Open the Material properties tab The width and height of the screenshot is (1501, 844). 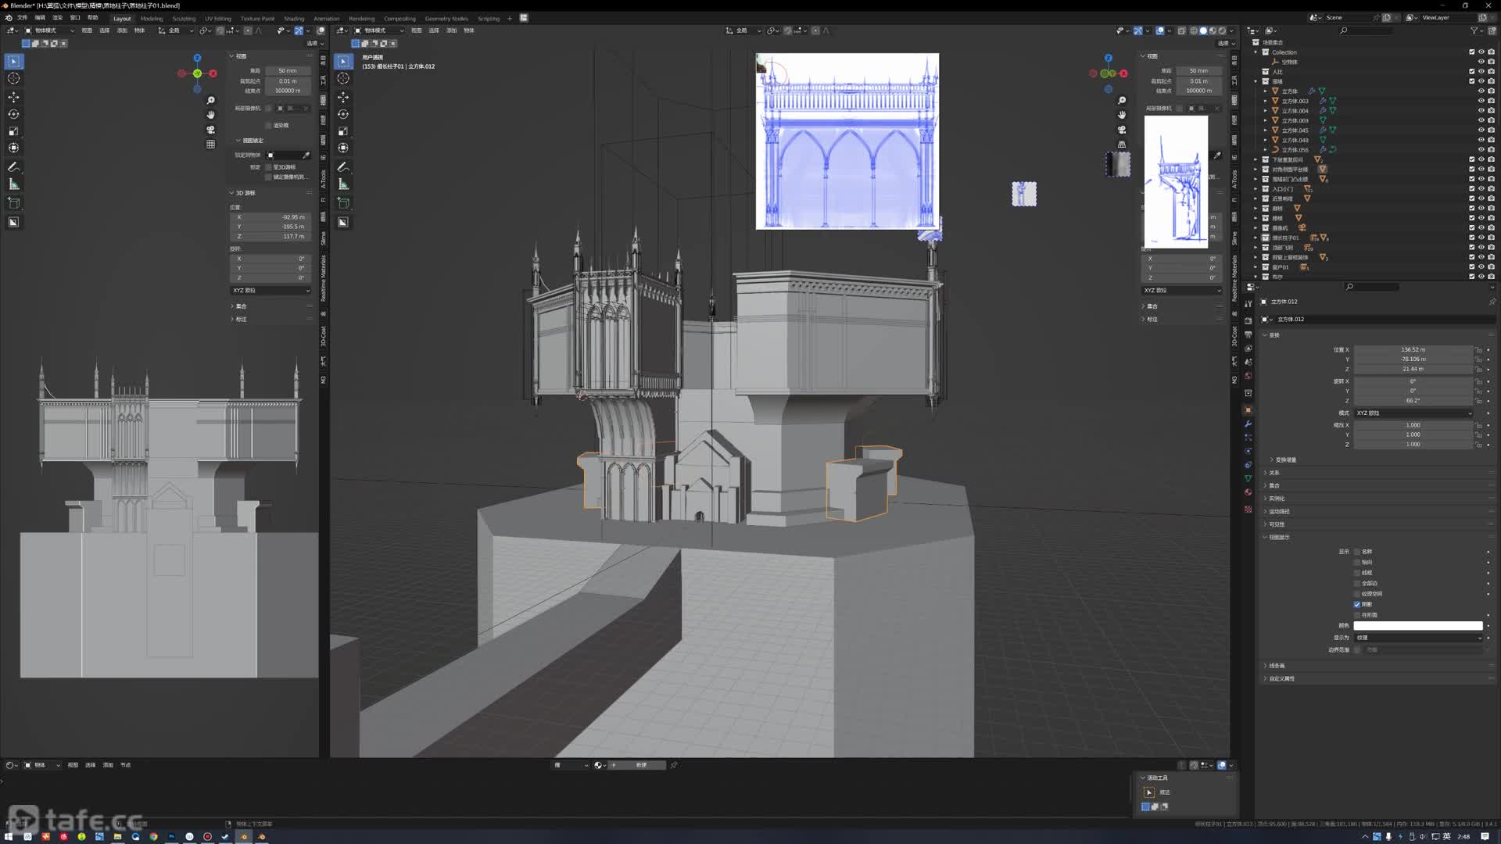1248,492
